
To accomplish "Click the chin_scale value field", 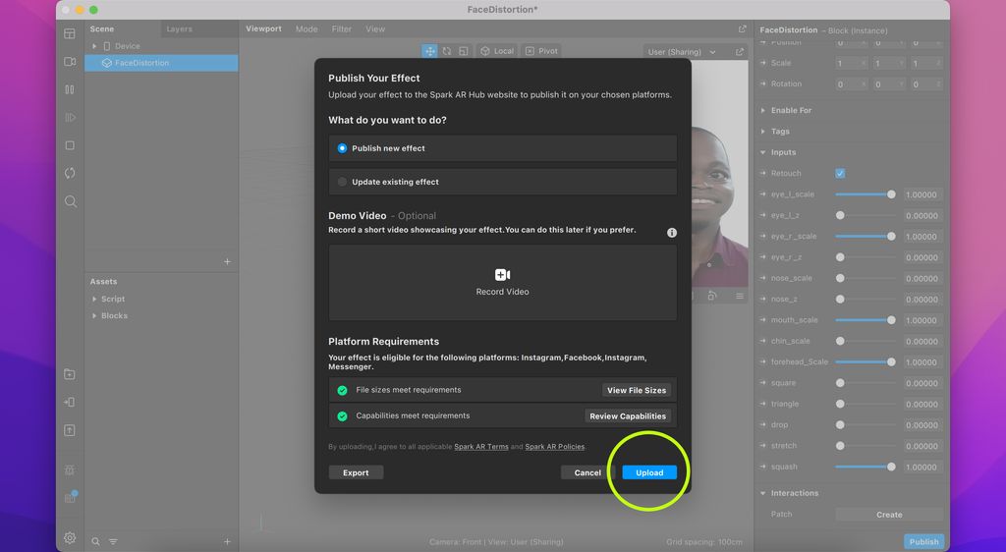I will (x=922, y=342).
